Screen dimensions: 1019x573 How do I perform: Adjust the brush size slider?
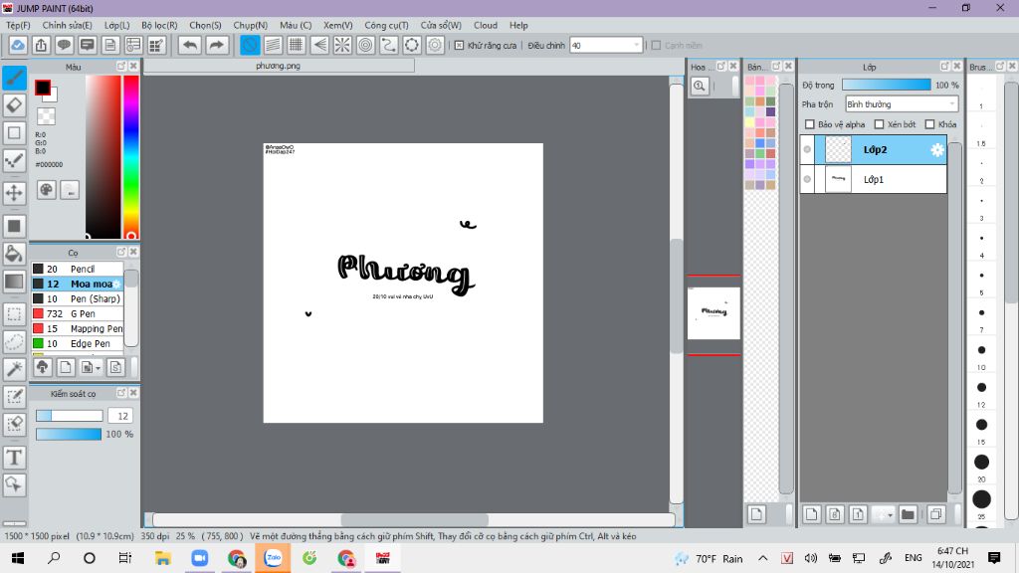(x=69, y=416)
